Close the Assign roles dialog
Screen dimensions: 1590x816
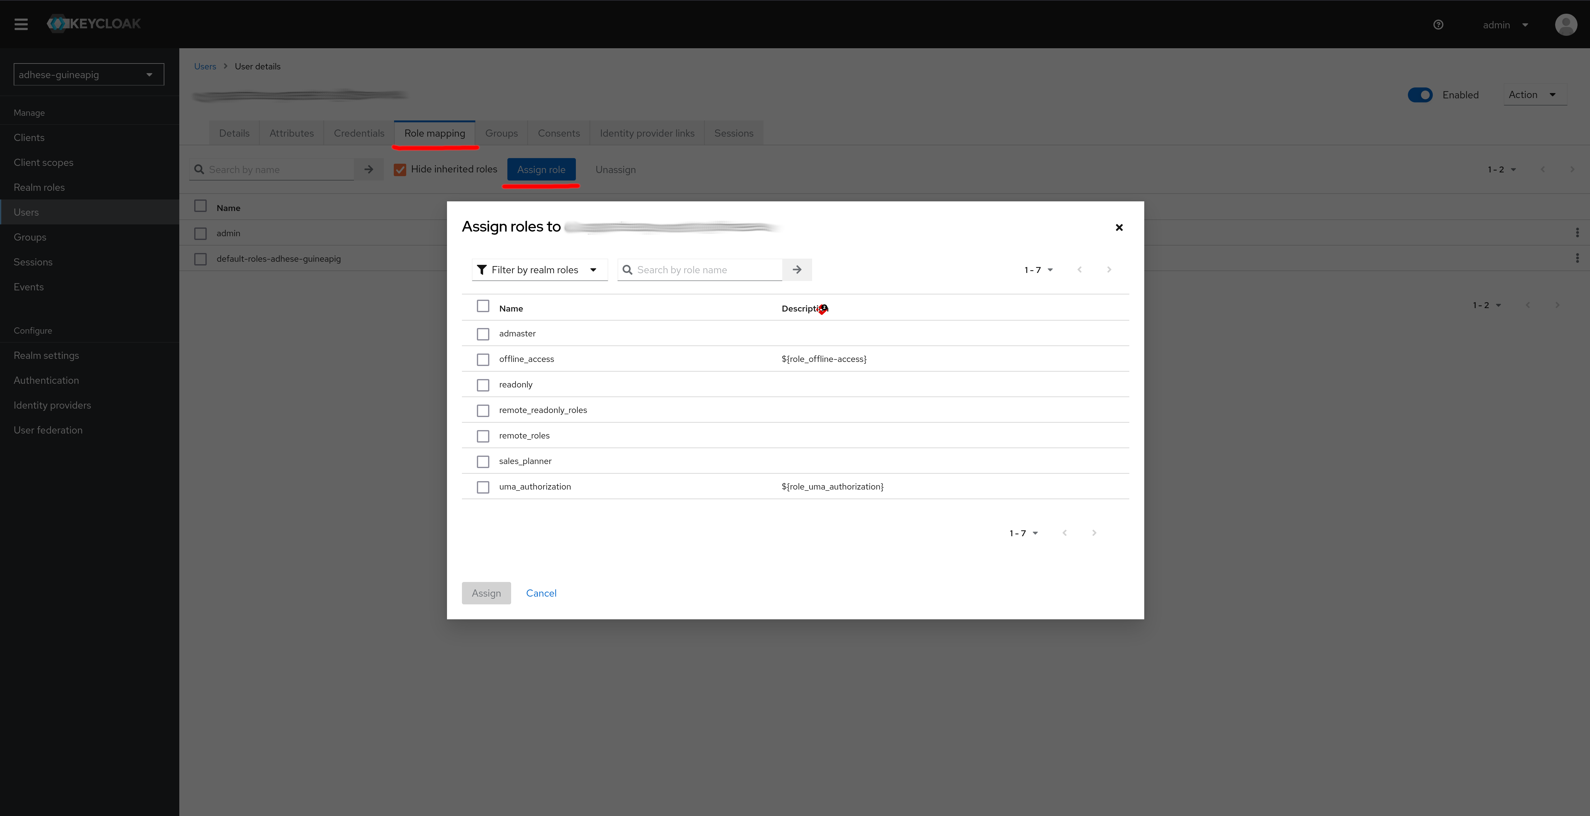[1119, 228]
